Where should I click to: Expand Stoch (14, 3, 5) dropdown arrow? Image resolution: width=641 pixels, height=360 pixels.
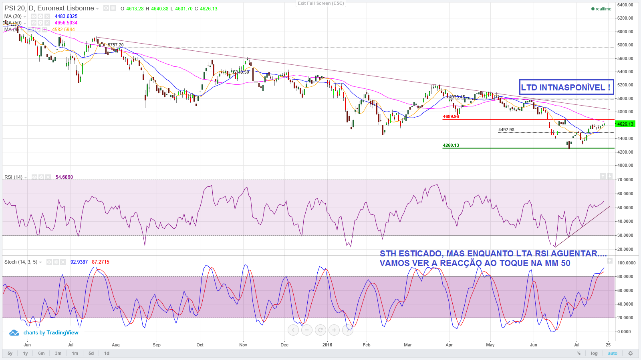point(40,262)
